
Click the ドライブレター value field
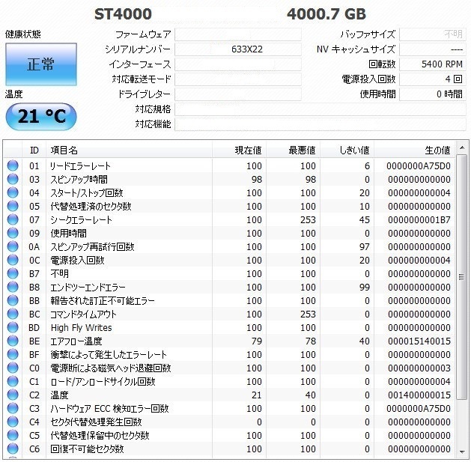point(238,94)
